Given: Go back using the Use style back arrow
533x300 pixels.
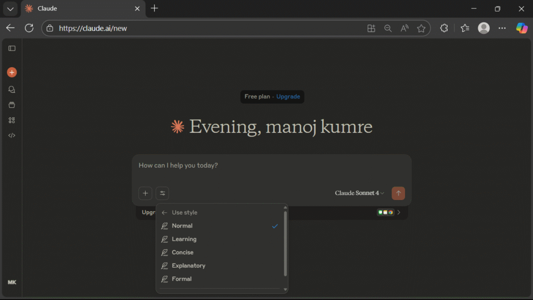Looking at the screenshot, I should (x=163, y=212).
